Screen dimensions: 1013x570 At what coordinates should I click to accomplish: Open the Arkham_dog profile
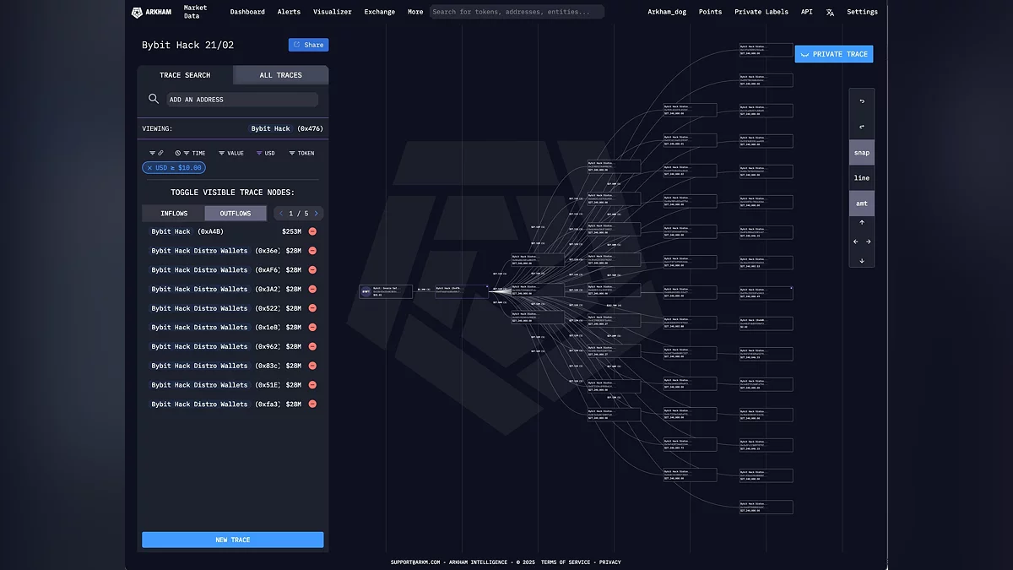[669, 12]
